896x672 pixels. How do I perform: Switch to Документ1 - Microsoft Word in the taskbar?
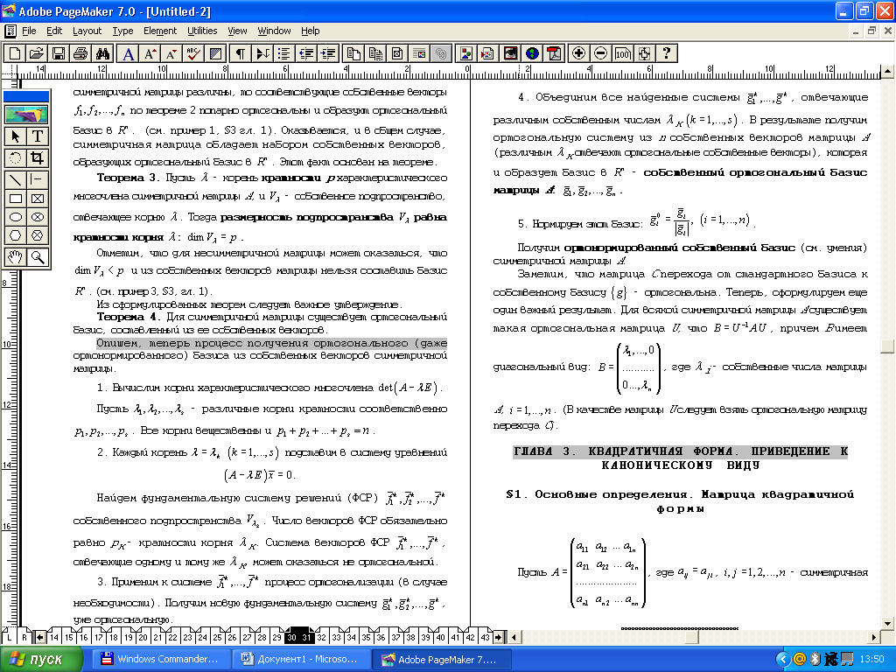click(x=301, y=659)
